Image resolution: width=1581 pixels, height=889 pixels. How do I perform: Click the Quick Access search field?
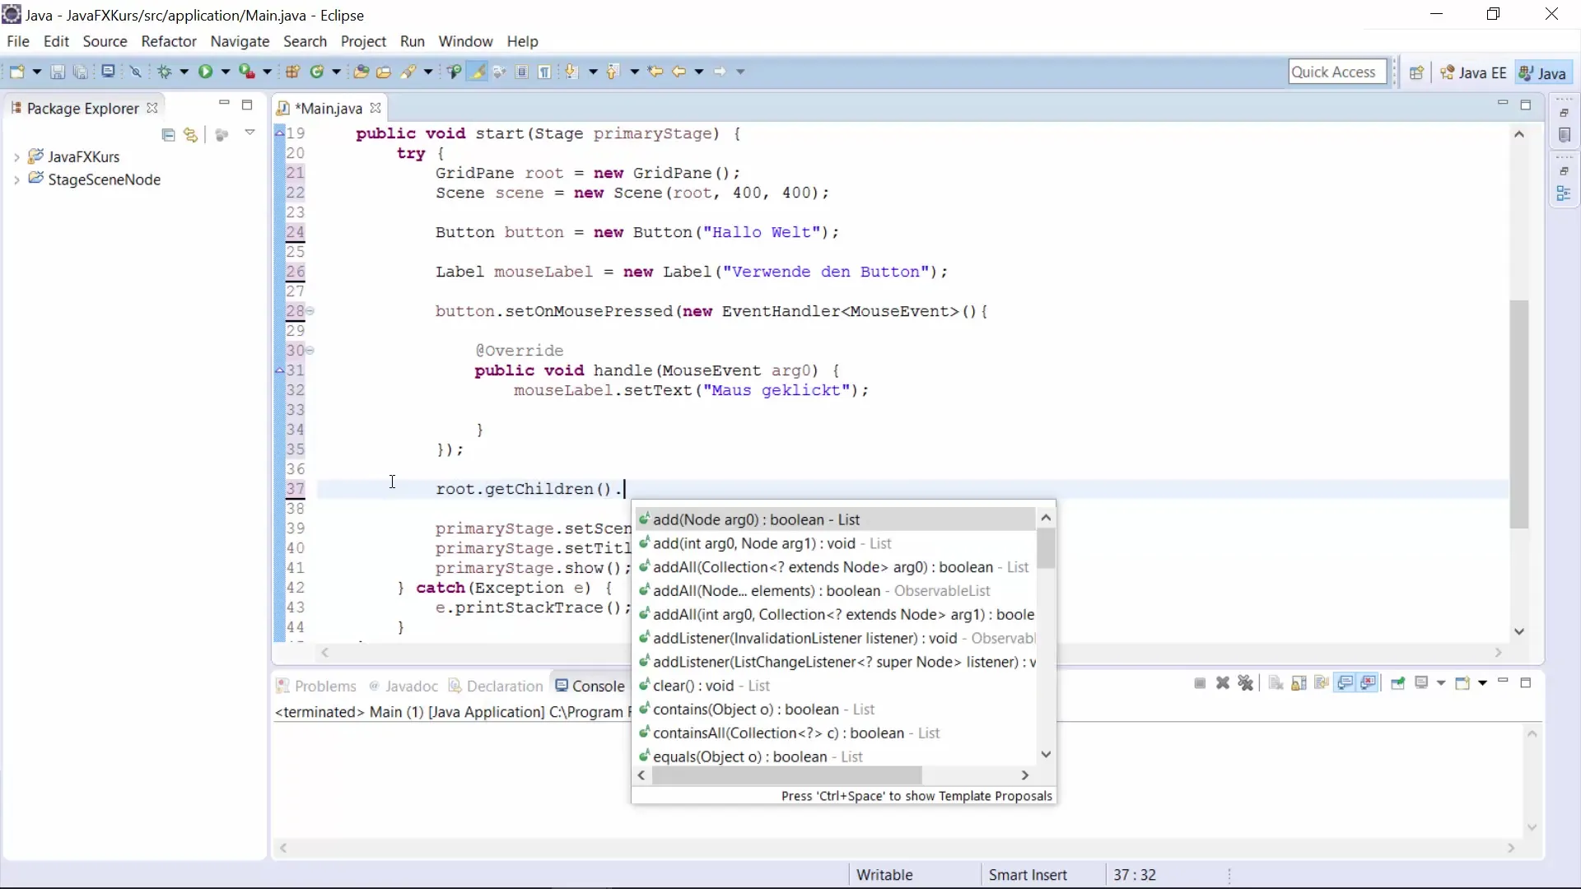pyautogui.click(x=1337, y=72)
